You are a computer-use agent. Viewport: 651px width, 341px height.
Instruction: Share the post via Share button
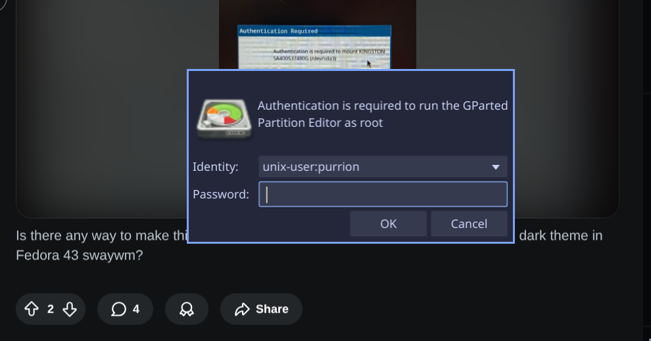point(261,309)
